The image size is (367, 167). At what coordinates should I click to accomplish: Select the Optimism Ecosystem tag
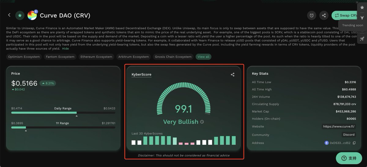(24, 57)
